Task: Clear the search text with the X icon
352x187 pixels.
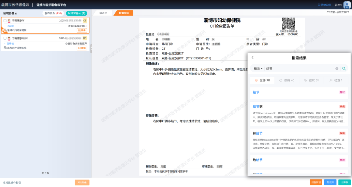Action: click(x=337, y=69)
